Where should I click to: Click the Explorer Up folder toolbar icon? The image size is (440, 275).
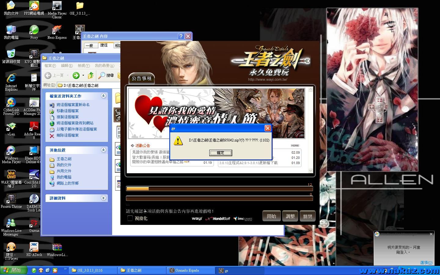(91, 75)
